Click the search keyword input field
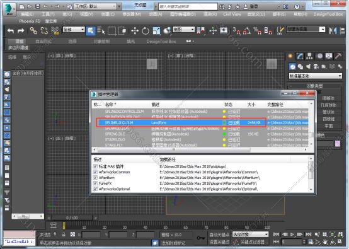The height and width of the screenshot is (249, 349). coord(188,6)
